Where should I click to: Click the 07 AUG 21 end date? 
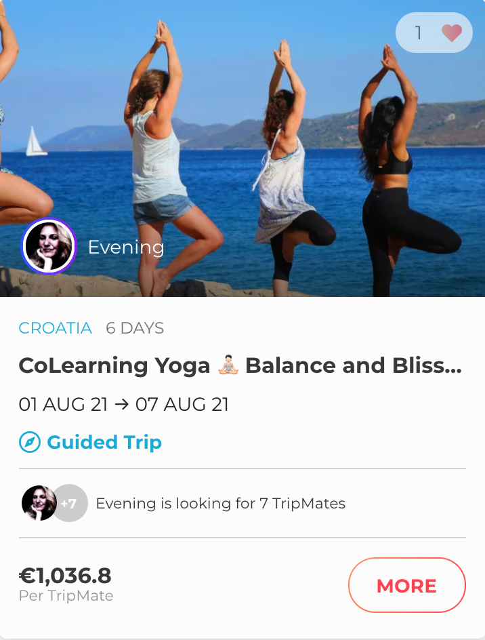pos(182,405)
